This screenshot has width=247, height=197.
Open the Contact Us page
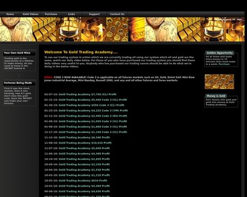[x=117, y=14]
